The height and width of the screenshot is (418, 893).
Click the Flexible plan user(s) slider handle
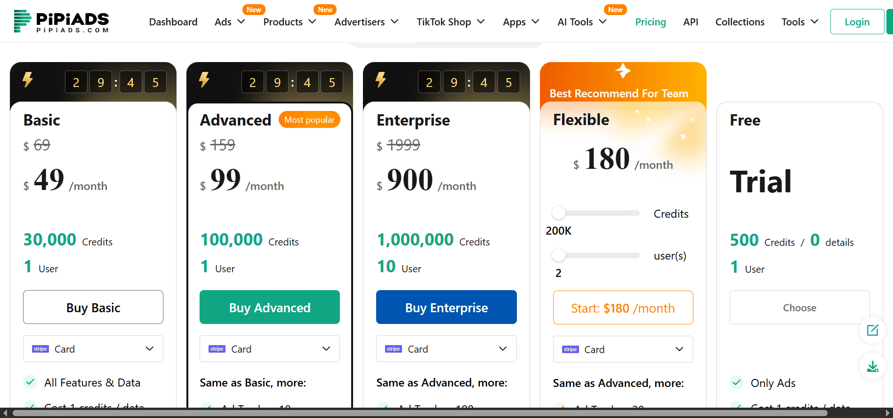(x=559, y=255)
